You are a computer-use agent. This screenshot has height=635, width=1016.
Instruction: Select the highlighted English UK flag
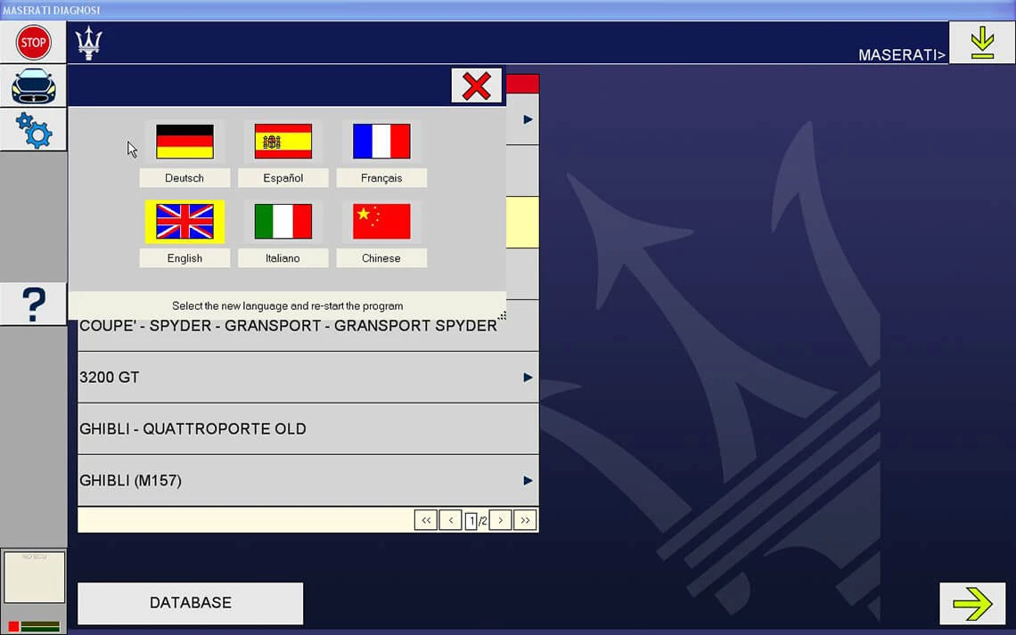(x=184, y=222)
